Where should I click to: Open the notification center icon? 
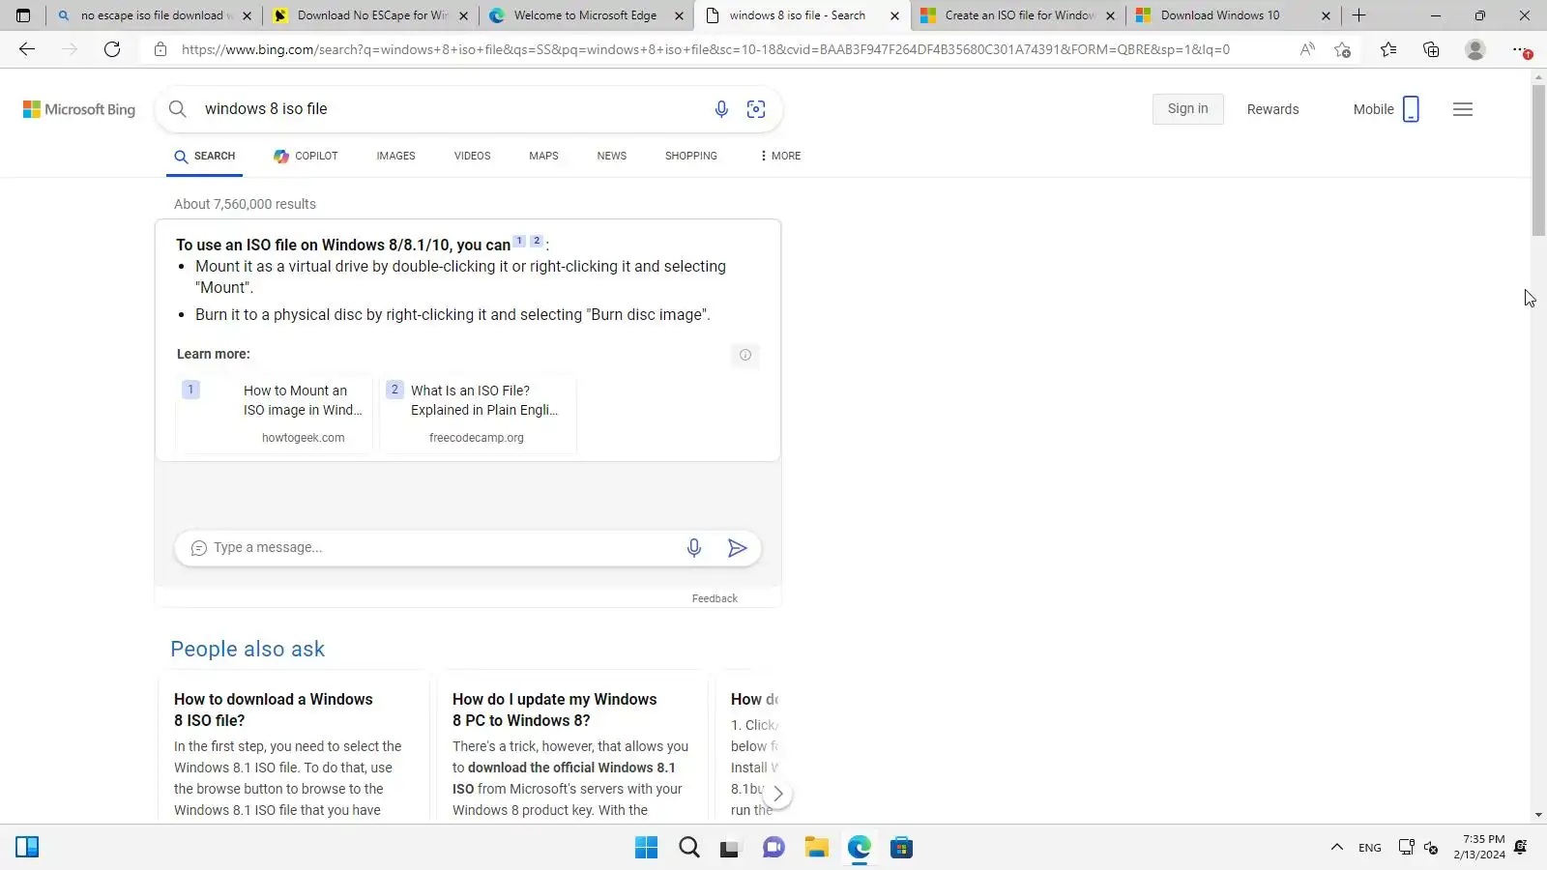1521,848
